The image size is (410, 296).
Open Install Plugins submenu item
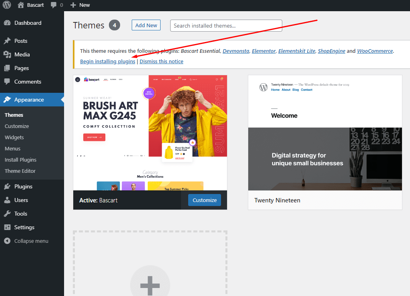point(20,160)
